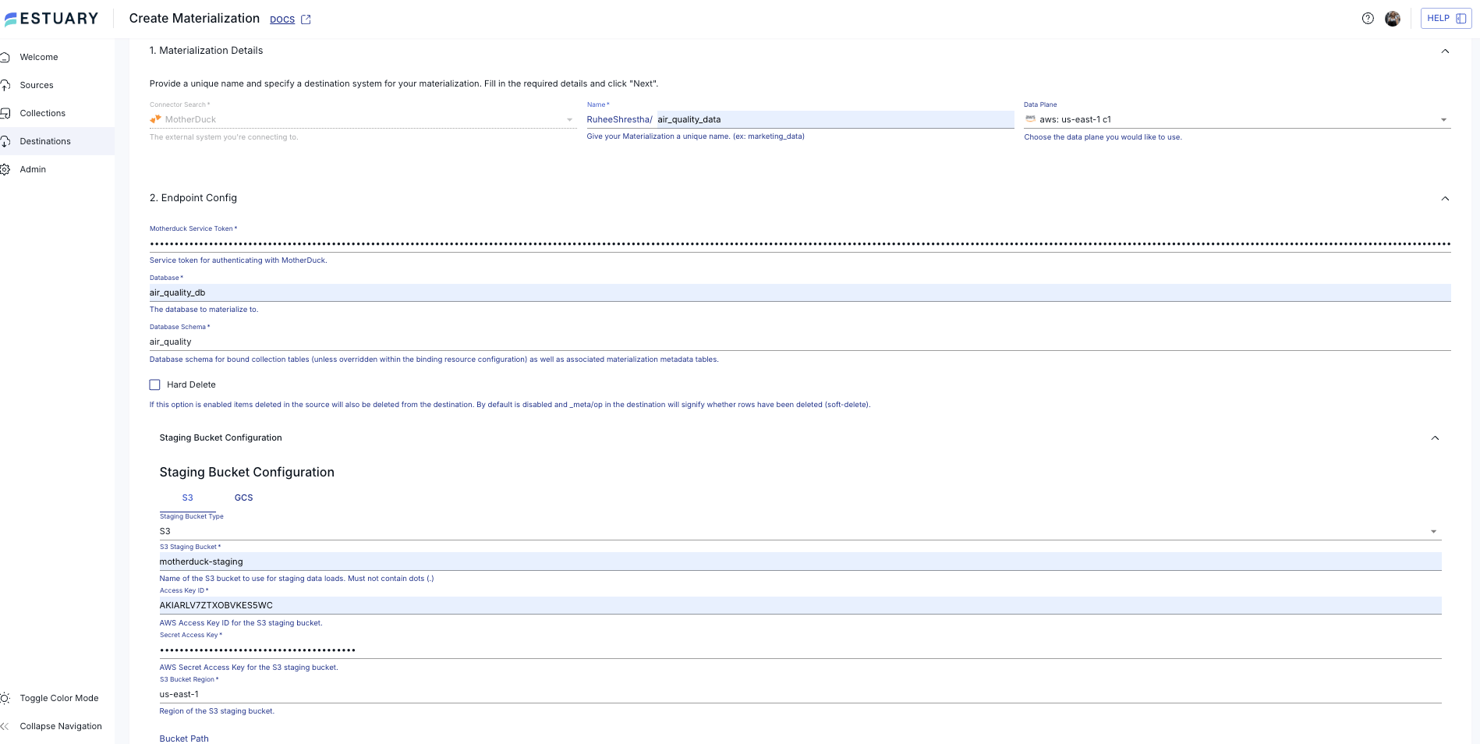Open the Staging Bucket Type dropdown
This screenshot has width=1480, height=744.
[x=1433, y=531]
